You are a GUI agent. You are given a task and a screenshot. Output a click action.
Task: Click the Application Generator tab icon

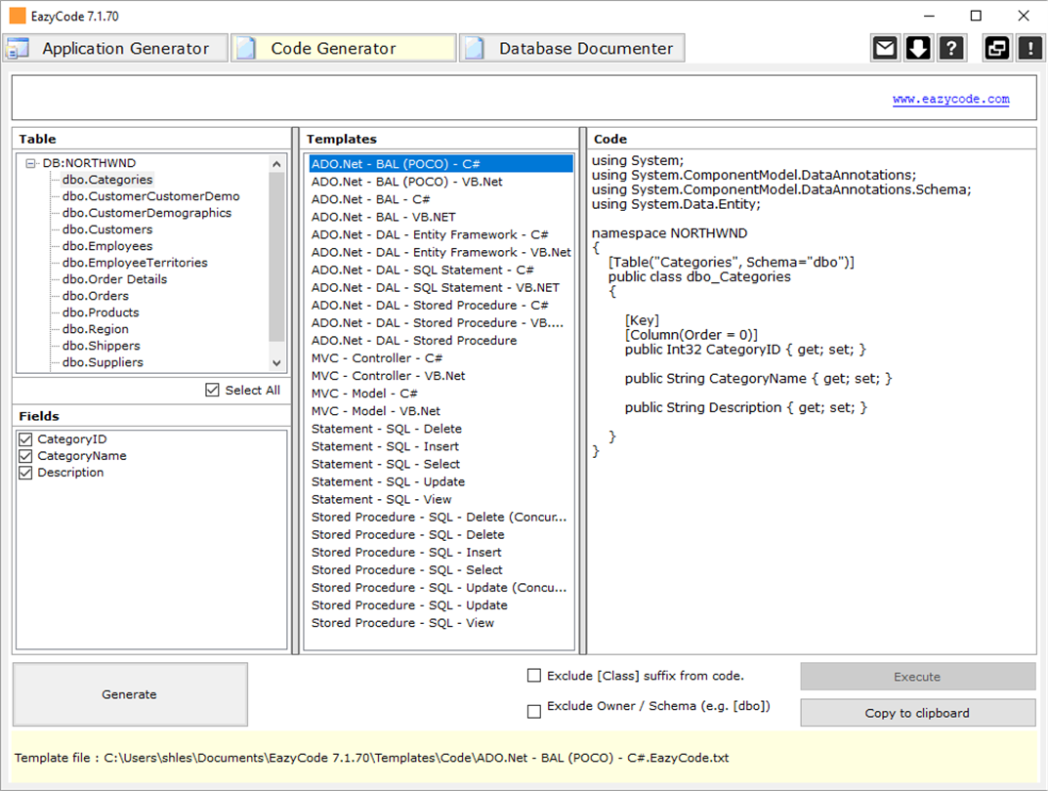[18, 48]
